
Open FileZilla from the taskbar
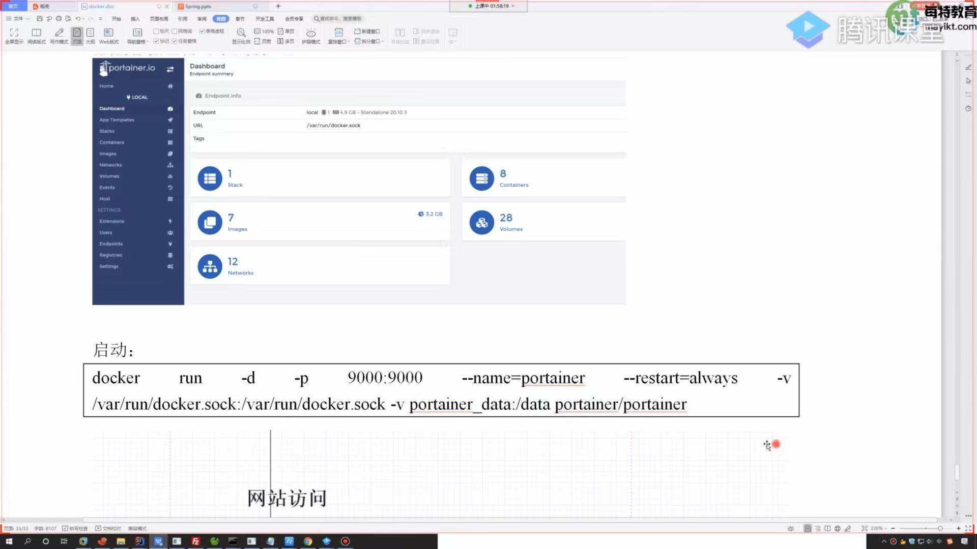[195, 541]
